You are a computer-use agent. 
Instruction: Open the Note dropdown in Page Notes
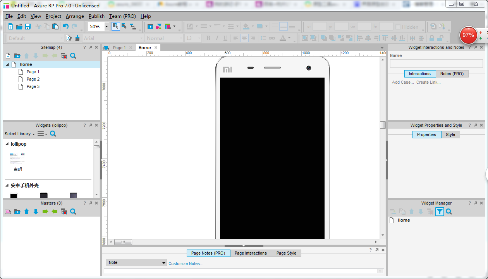pos(136,262)
